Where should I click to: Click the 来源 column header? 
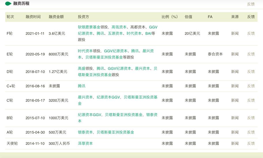pyautogui.click(x=235, y=17)
